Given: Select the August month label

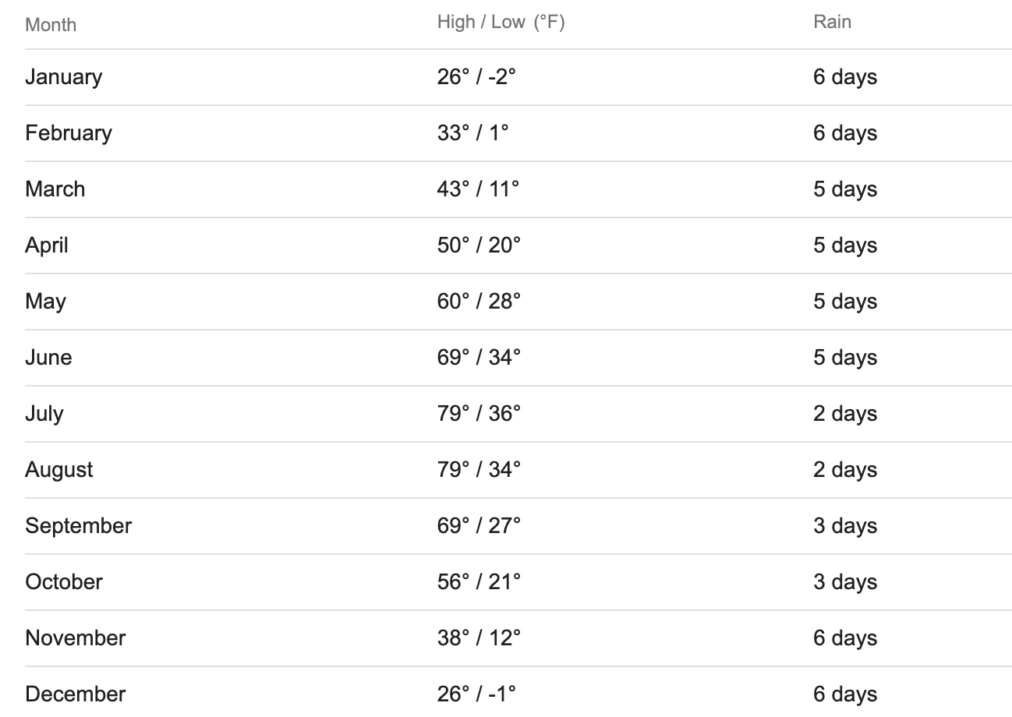Looking at the screenshot, I should pos(59,470).
